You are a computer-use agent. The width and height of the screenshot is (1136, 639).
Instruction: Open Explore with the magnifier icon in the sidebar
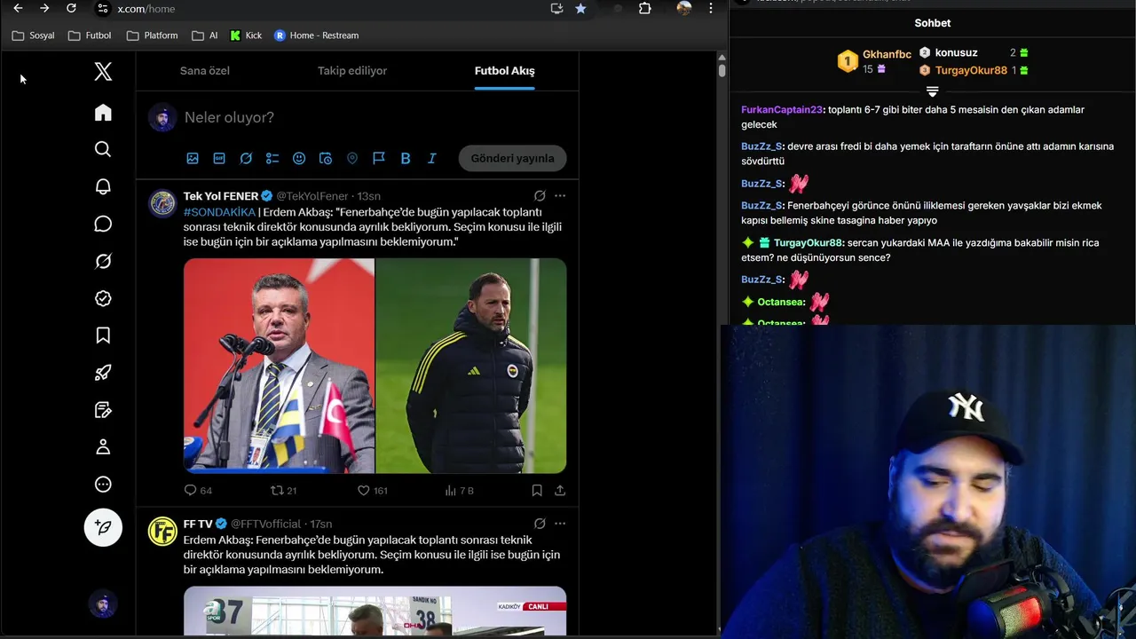103,149
